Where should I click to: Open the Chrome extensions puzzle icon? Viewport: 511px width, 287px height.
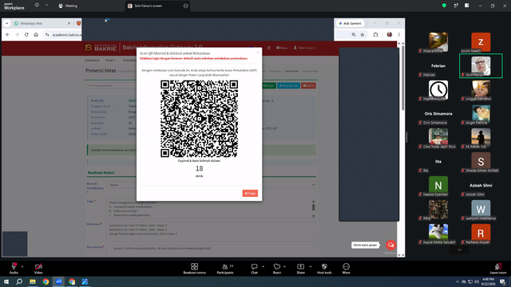(375, 34)
